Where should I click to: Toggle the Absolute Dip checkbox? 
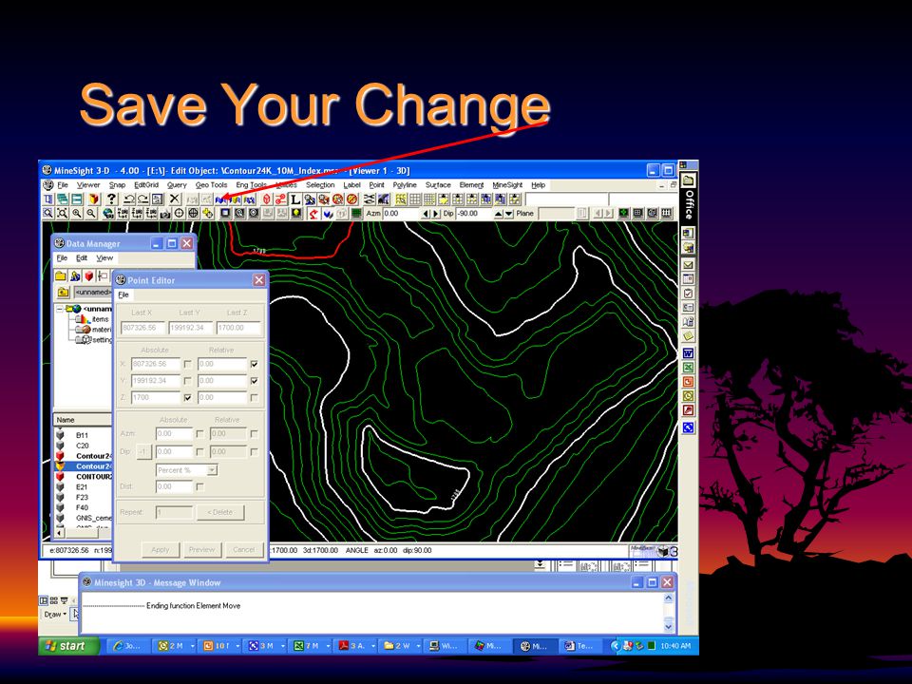pyautogui.click(x=199, y=452)
